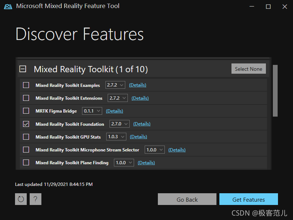Open GPU Stats version dropdown 1.0.3
The height and width of the screenshot is (220, 293).
click(116, 137)
